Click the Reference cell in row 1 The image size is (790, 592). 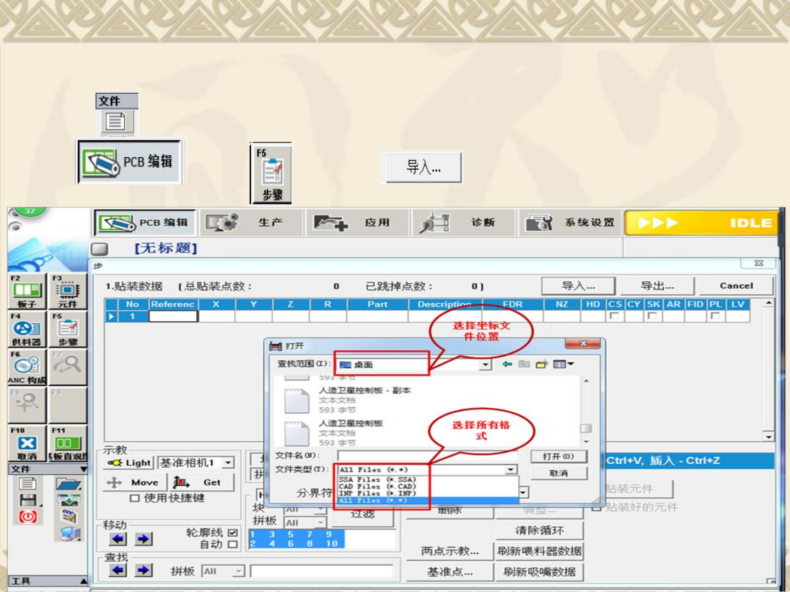pos(173,316)
